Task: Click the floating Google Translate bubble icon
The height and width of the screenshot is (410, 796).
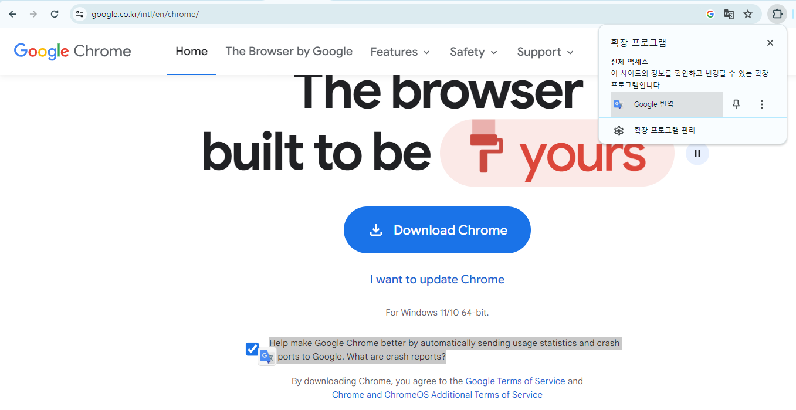Action: click(267, 356)
